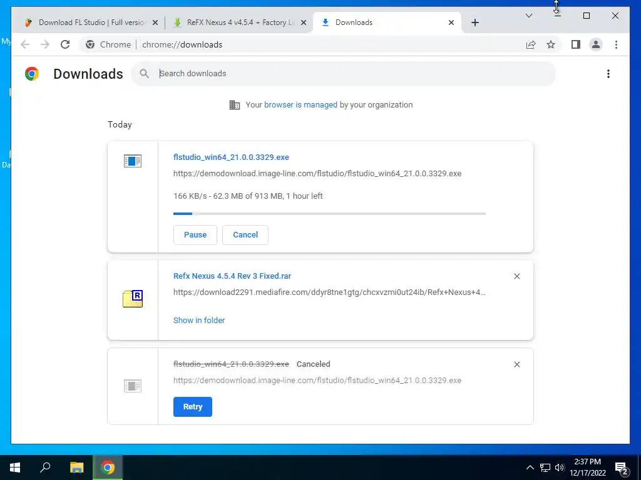
Task: Click the demodownload.image-line.com URL of active download
Action: [317, 174]
